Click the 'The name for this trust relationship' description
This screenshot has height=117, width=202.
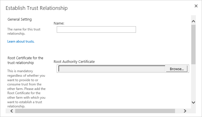(x=24, y=31)
